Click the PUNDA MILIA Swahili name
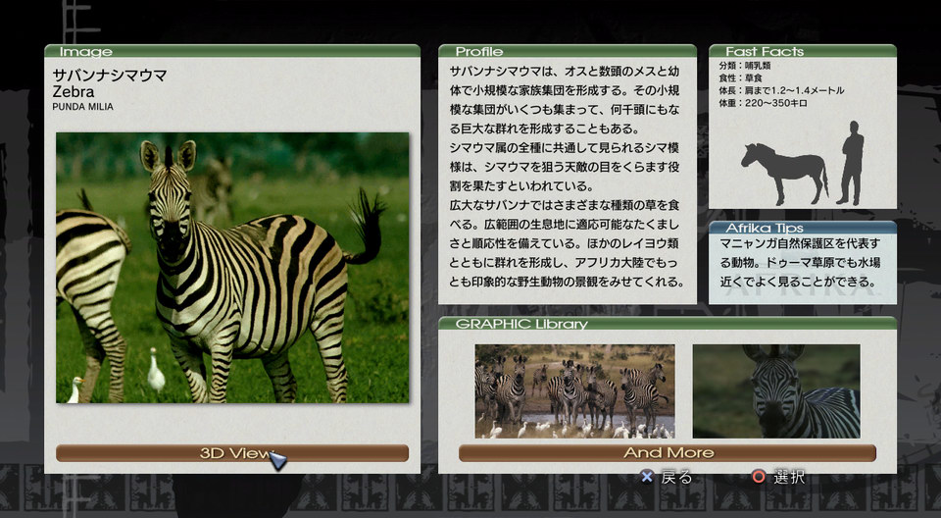Image resolution: width=941 pixels, height=518 pixels. (x=82, y=107)
